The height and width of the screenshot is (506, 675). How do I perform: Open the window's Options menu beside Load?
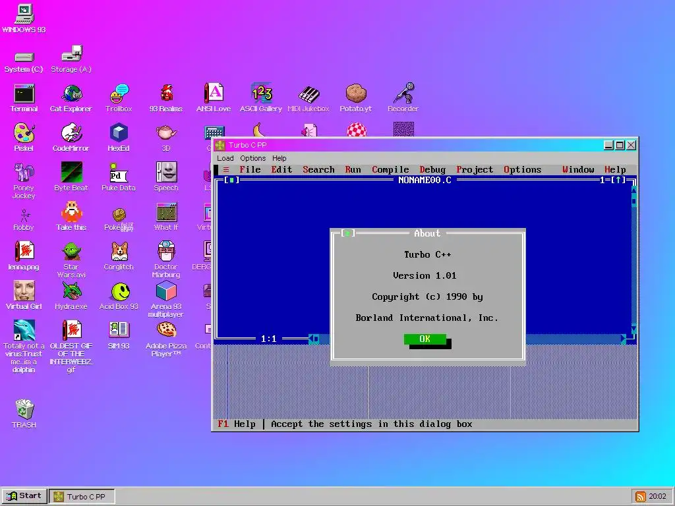252,158
